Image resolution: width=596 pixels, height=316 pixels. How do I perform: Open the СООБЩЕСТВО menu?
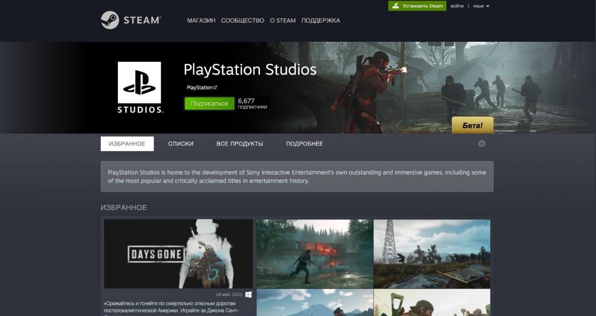coord(242,21)
